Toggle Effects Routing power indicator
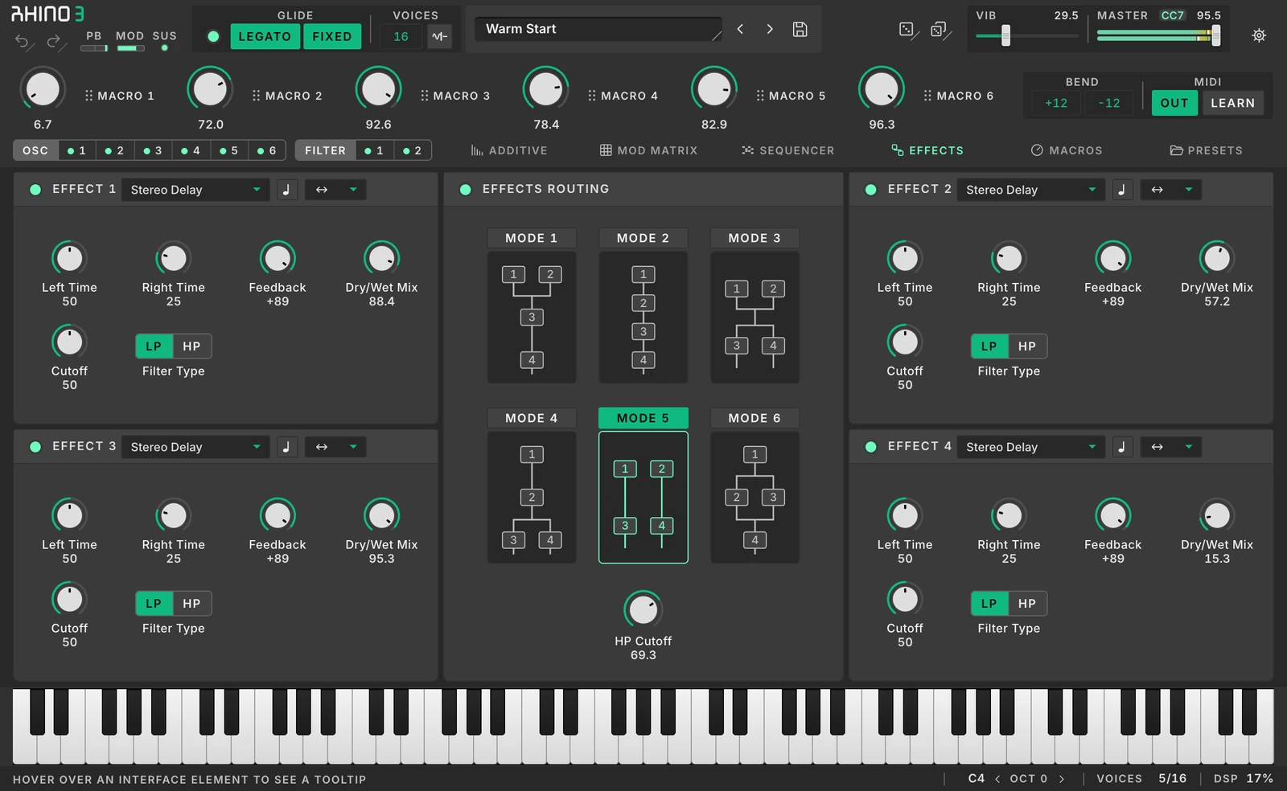 [465, 190]
